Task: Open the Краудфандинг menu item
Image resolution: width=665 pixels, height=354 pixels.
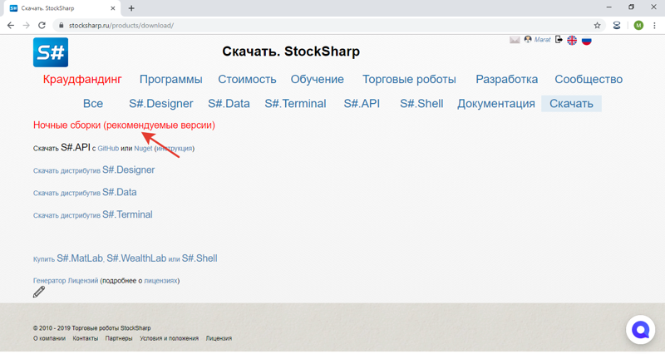Action: (x=82, y=80)
